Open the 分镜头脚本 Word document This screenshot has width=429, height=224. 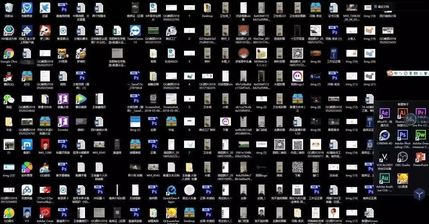click(81, 30)
